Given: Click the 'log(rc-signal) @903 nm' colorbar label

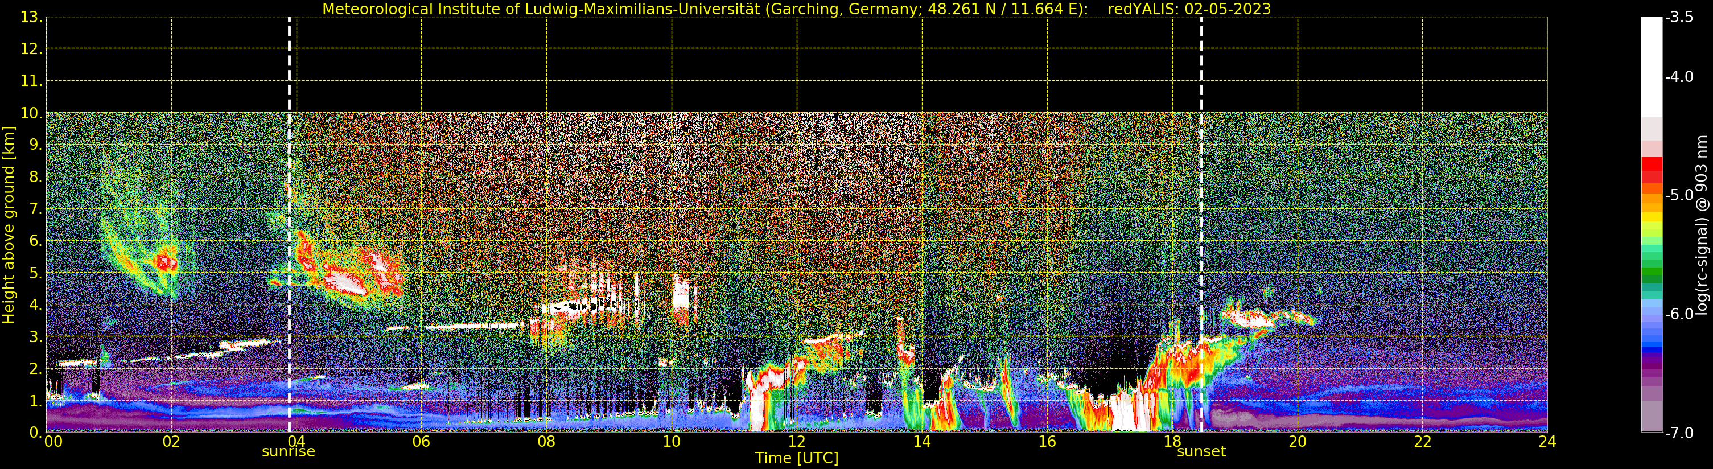Looking at the screenshot, I should click(1702, 225).
